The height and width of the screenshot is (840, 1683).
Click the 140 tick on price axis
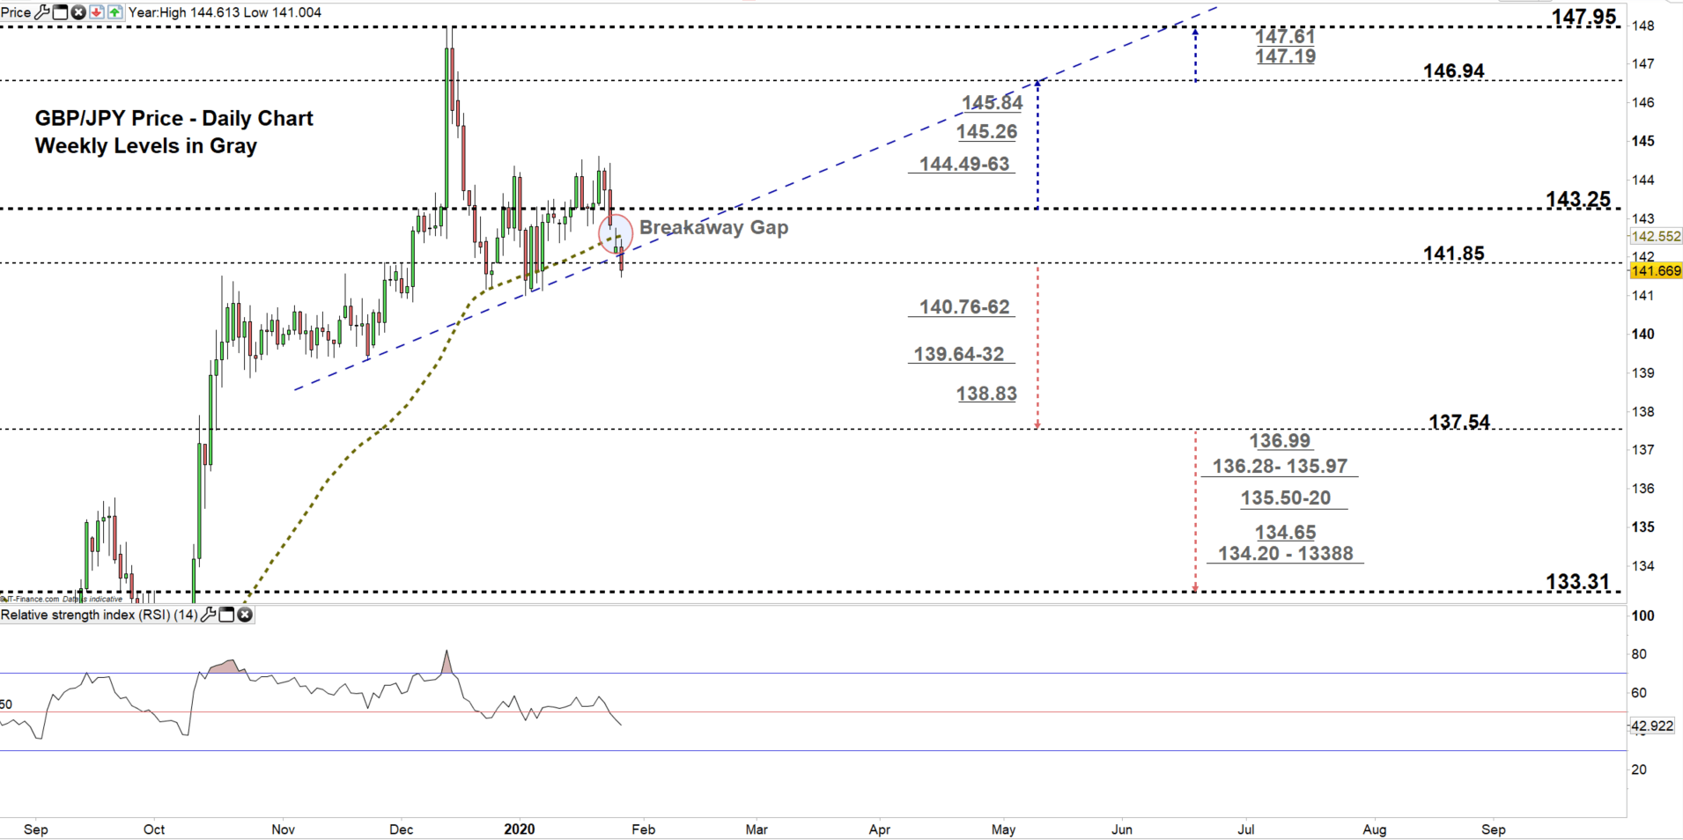1643,334
